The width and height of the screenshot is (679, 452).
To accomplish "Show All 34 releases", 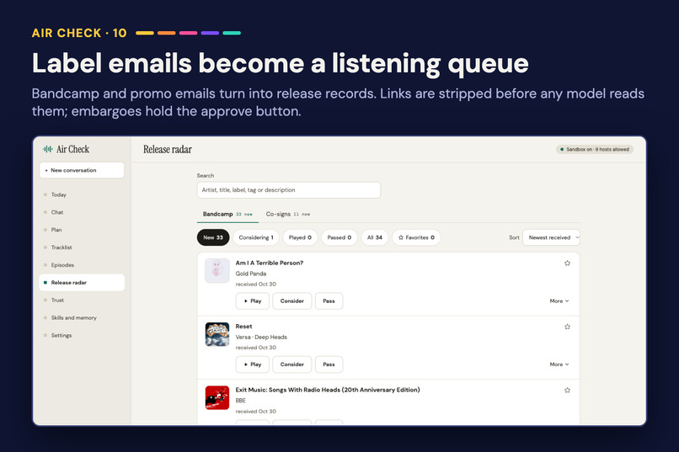I will [x=375, y=237].
